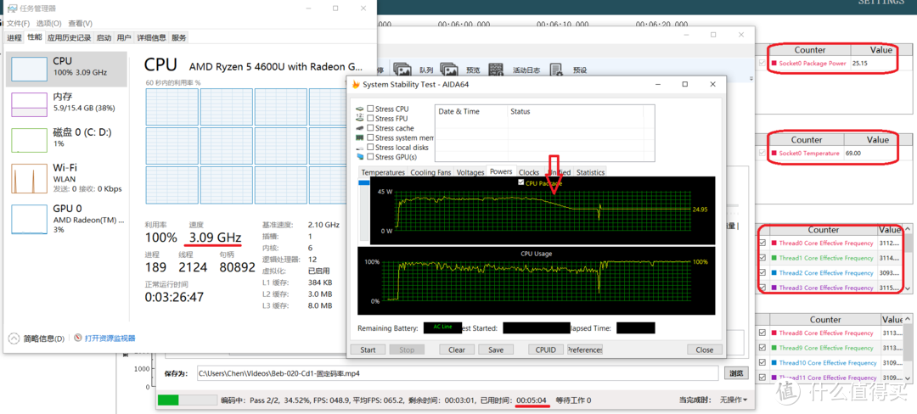The width and height of the screenshot is (917, 414).
Task: Click the down arrow of the Thread8-11 counter list
Action: click(x=908, y=378)
